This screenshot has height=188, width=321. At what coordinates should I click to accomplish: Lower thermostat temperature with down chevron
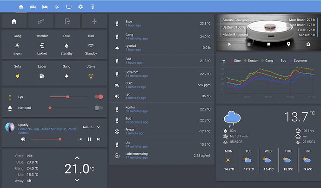pyautogui.click(x=77, y=180)
